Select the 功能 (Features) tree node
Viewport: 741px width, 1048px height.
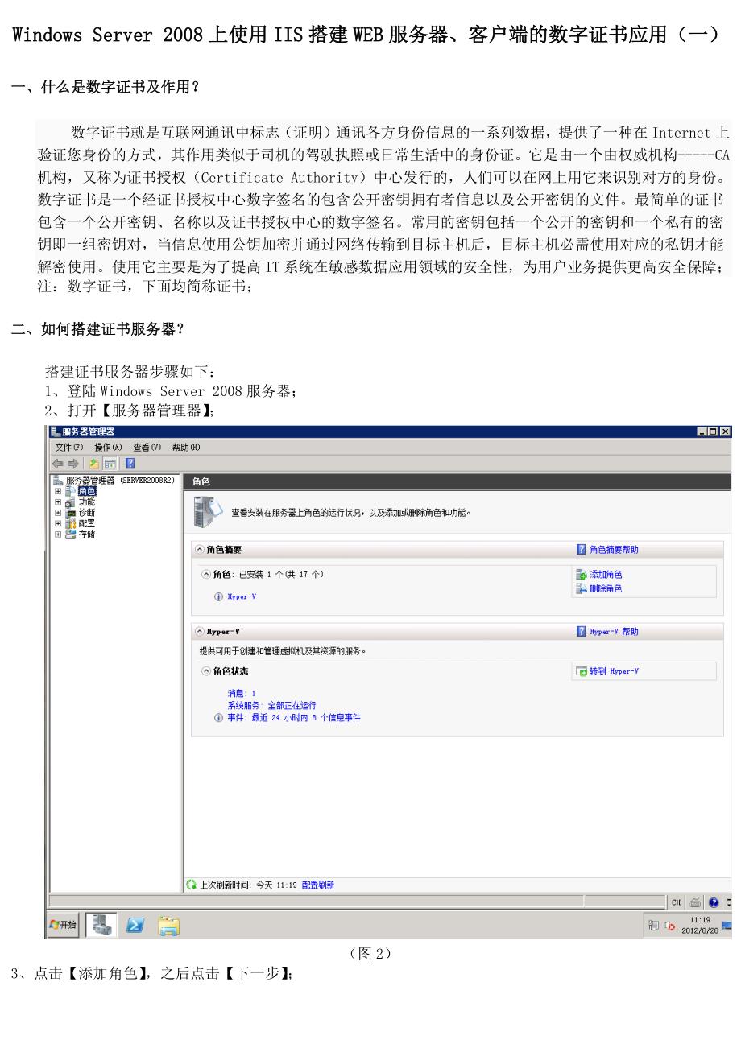[86, 501]
